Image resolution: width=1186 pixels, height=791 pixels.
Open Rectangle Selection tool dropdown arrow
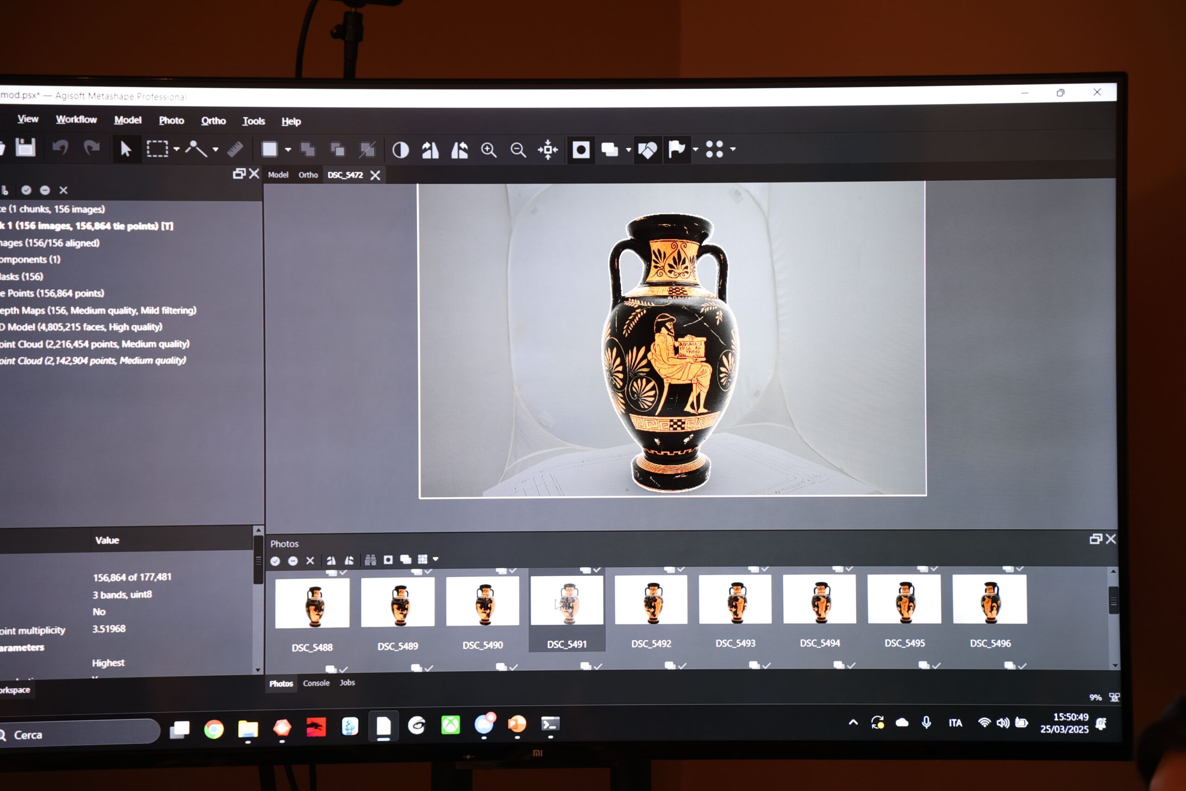pos(177,149)
